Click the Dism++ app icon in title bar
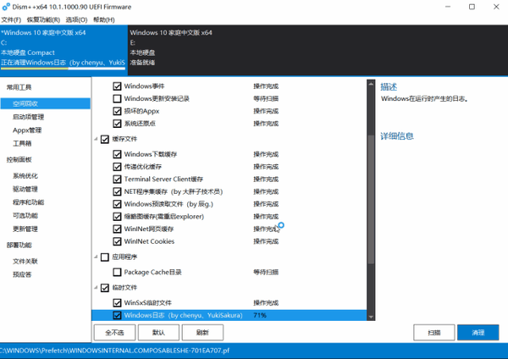This screenshot has width=508, height=359. pyautogui.click(x=6, y=7)
